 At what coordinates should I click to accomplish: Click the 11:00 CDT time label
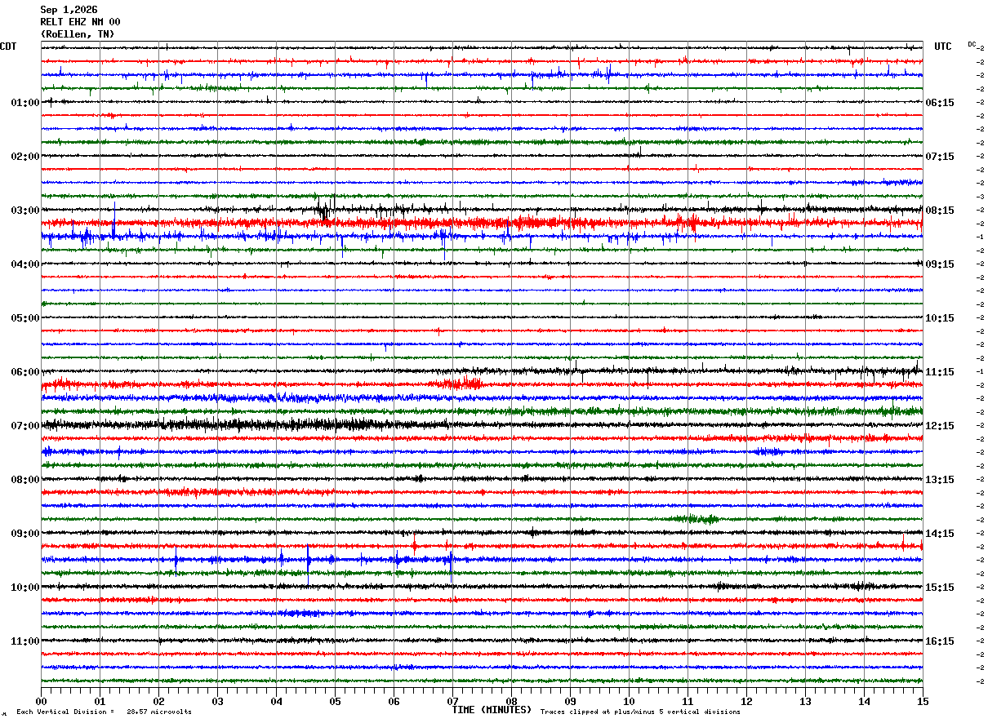[x=25, y=641]
